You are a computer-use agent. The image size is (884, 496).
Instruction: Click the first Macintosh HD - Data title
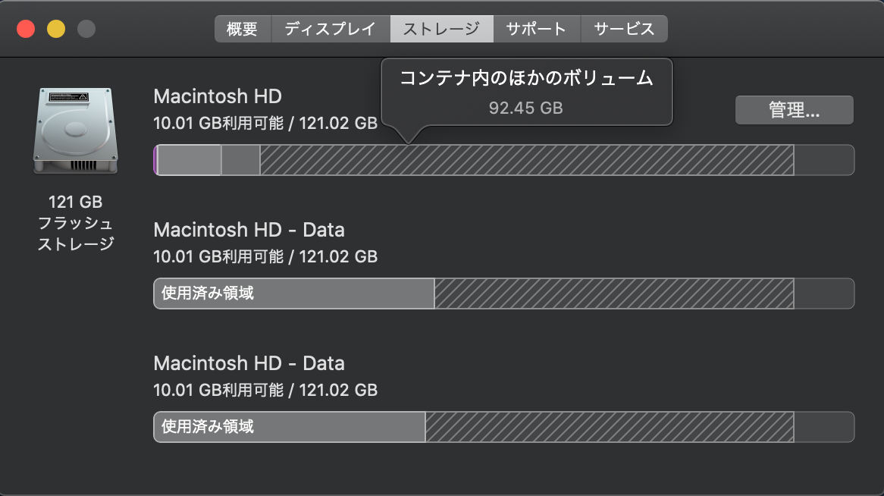coord(249,230)
